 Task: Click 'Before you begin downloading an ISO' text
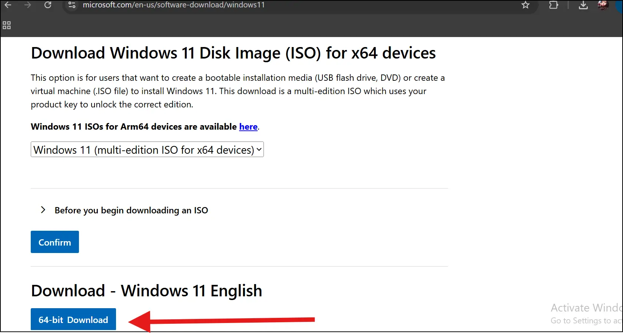click(x=131, y=210)
